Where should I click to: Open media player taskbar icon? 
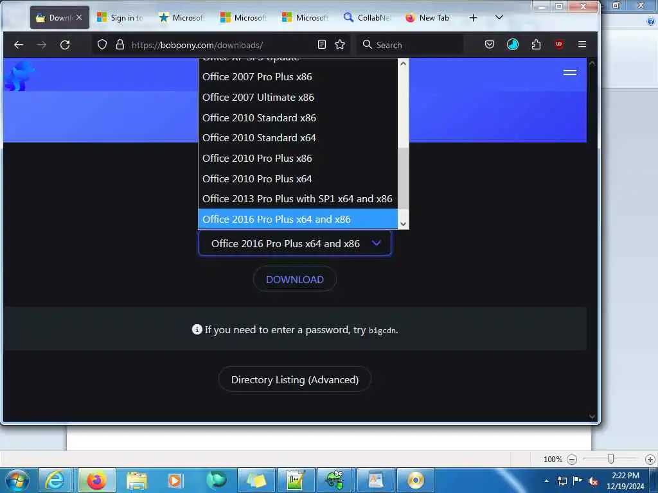pos(175,480)
